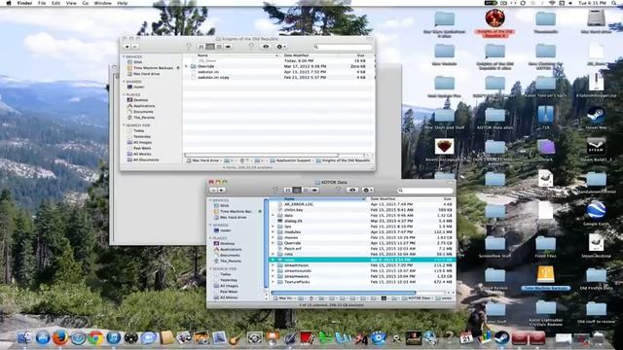Screen dimensions: 623x350
Task: Select swkotor.ini copy in Knights of the Old Republic window
Action: tap(213, 78)
